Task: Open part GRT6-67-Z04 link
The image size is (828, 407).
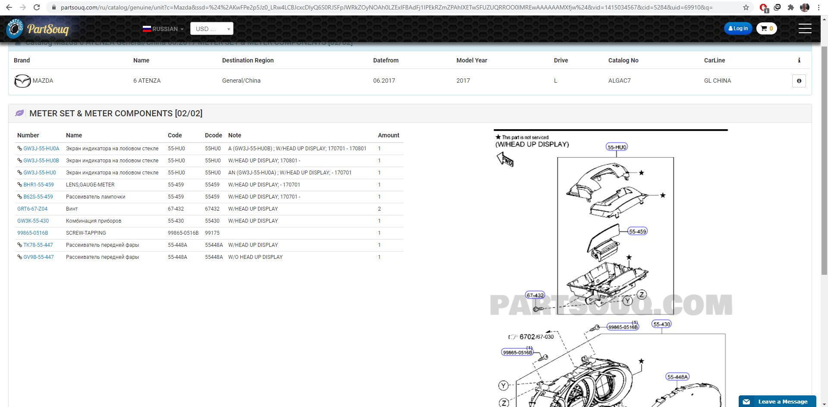Action: point(32,209)
